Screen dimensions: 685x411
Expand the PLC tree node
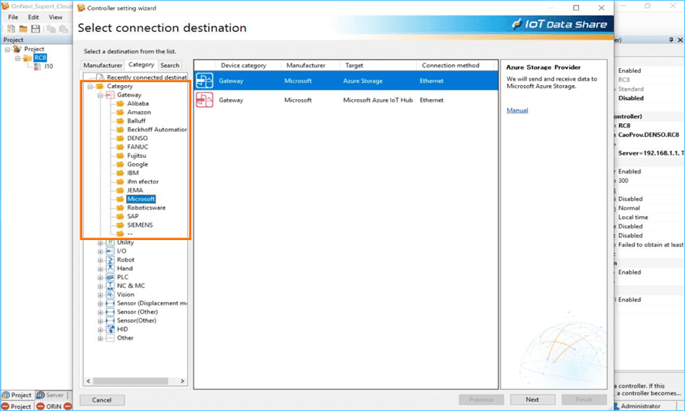[100, 278]
